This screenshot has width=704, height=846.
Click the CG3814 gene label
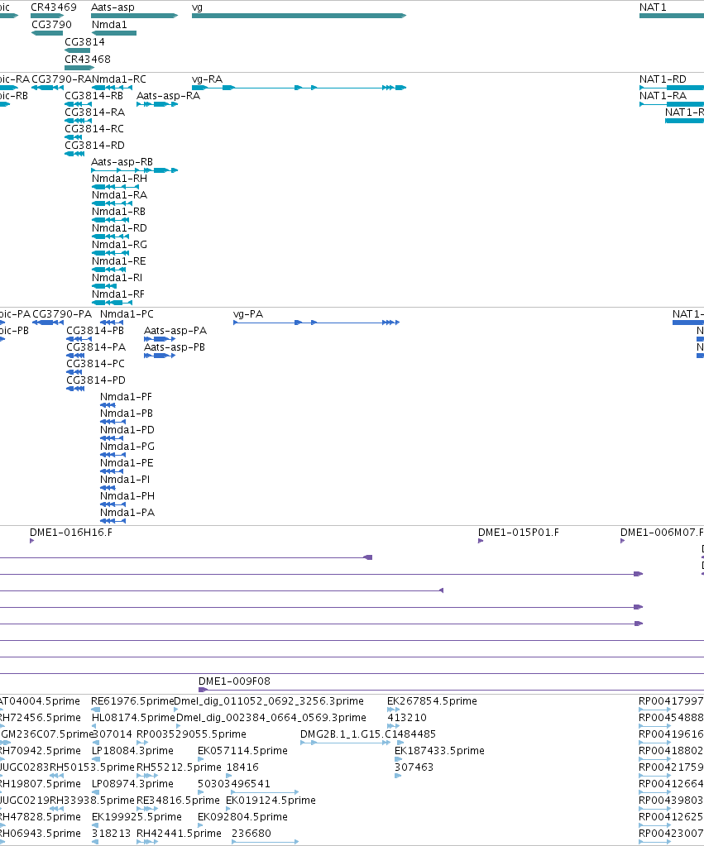tap(84, 42)
